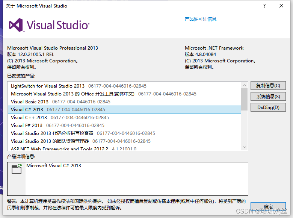
Task: Select the Office 开发工具(简体中文) entry
Action: [x=124, y=94]
